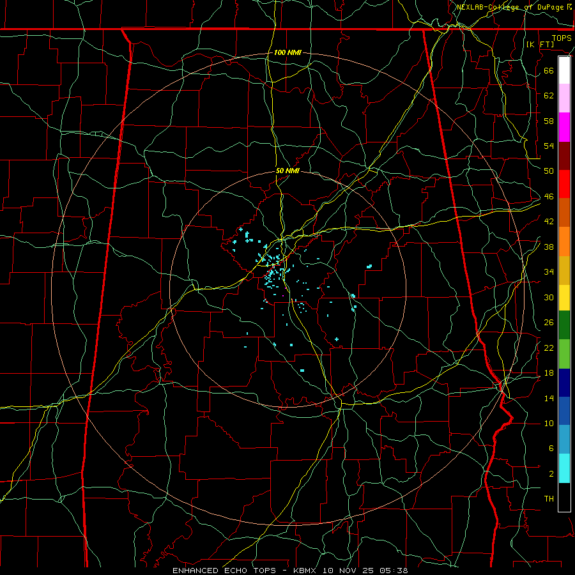Click the "100 NMI" range ring label
This screenshot has height=575, width=575.
click(287, 53)
